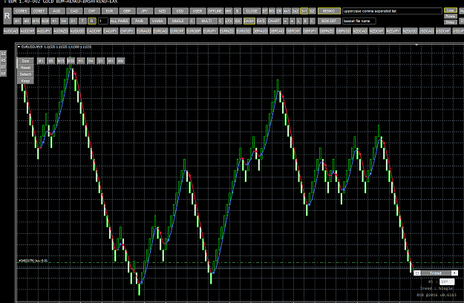Viewport: 464px width, 303px height.
Task: Collapse the Trend panel arrow
Action: pyautogui.click(x=454, y=273)
